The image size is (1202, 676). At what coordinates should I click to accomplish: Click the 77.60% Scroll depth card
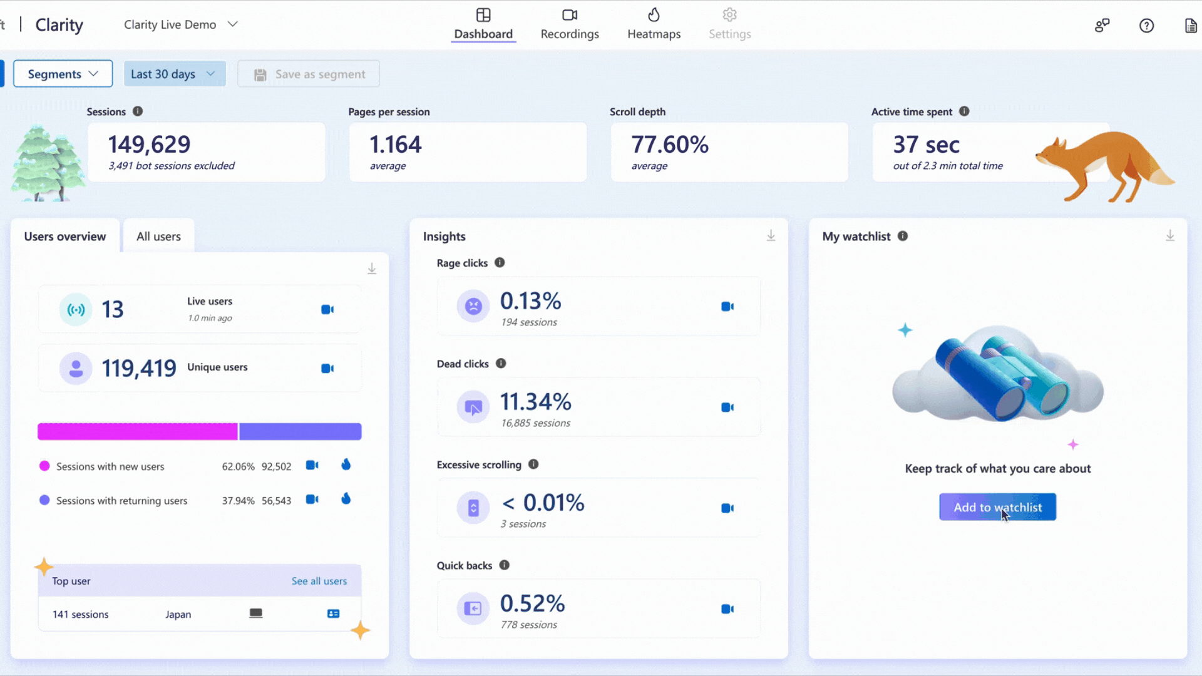pos(730,152)
